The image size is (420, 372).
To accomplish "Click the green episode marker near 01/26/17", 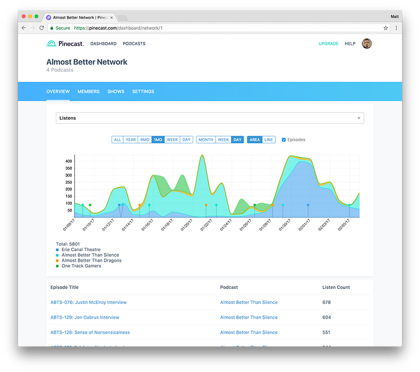I will click(x=255, y=205).
